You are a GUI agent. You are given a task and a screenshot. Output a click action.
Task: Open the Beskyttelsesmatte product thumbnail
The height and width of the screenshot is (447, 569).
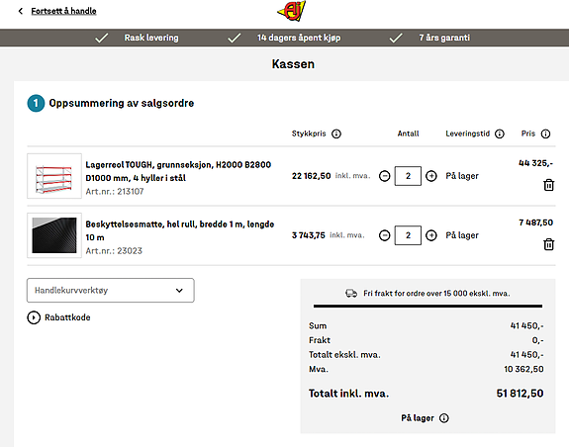[54, 235]
